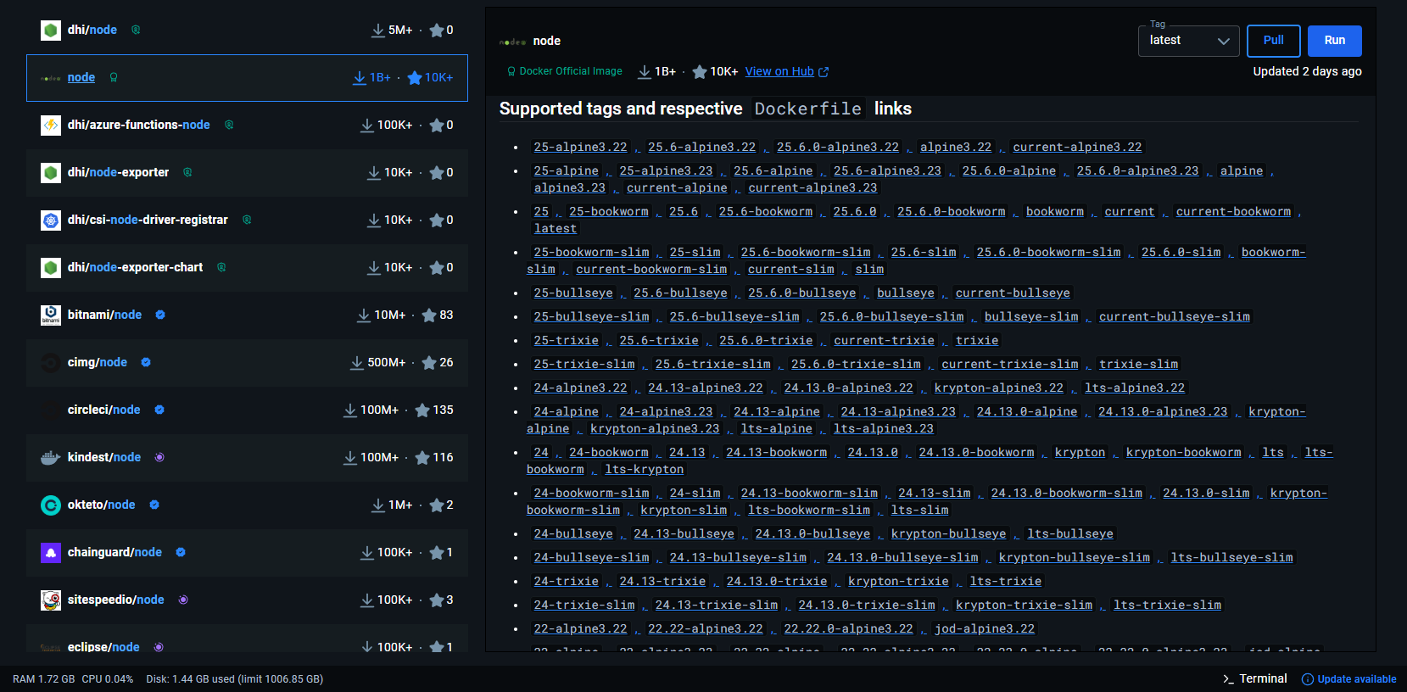The image size is (1407, 692).
Task: Select the node result link in list
Action: tap(81, 77)
